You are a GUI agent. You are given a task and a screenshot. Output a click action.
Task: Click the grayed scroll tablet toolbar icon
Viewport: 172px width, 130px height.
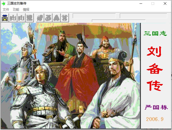(30, 18)
